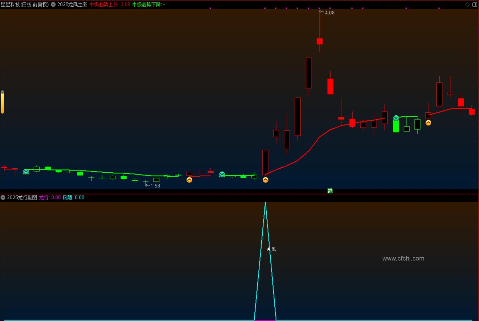Click the red candle body below the 4.08 high
479x321 pixels.
click(320, 41)
